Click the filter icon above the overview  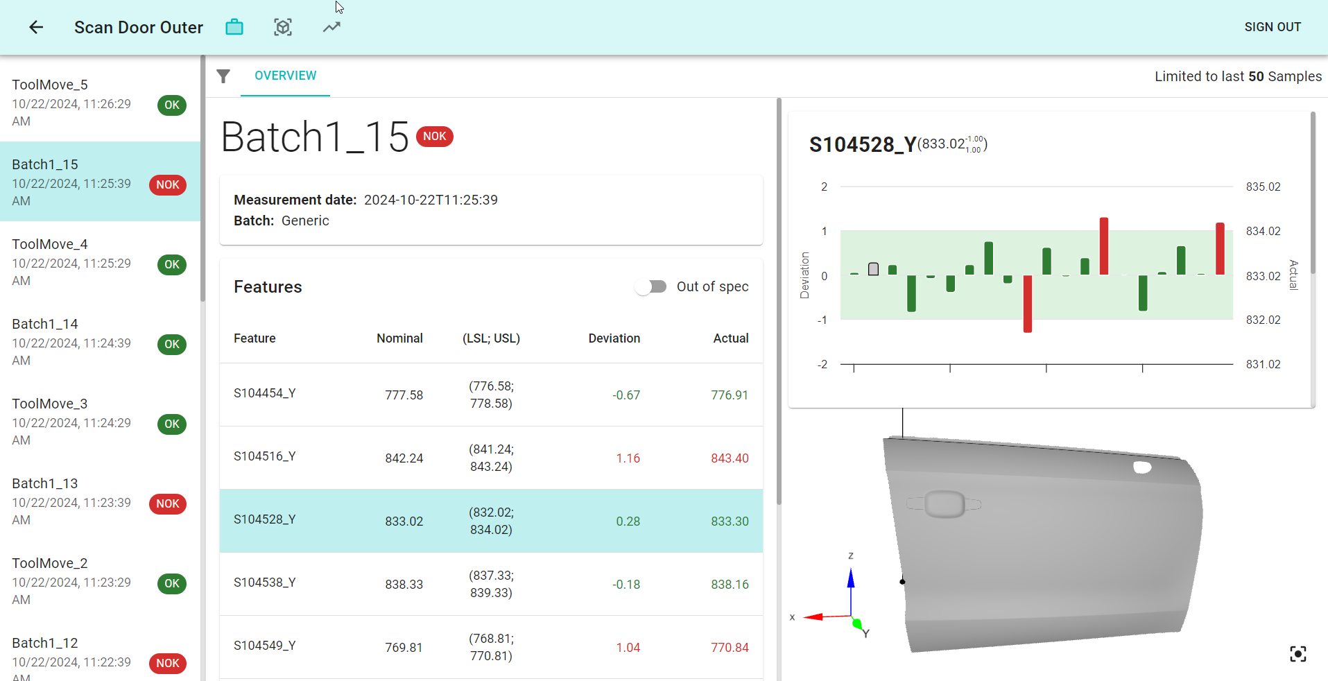pos(223,76)
